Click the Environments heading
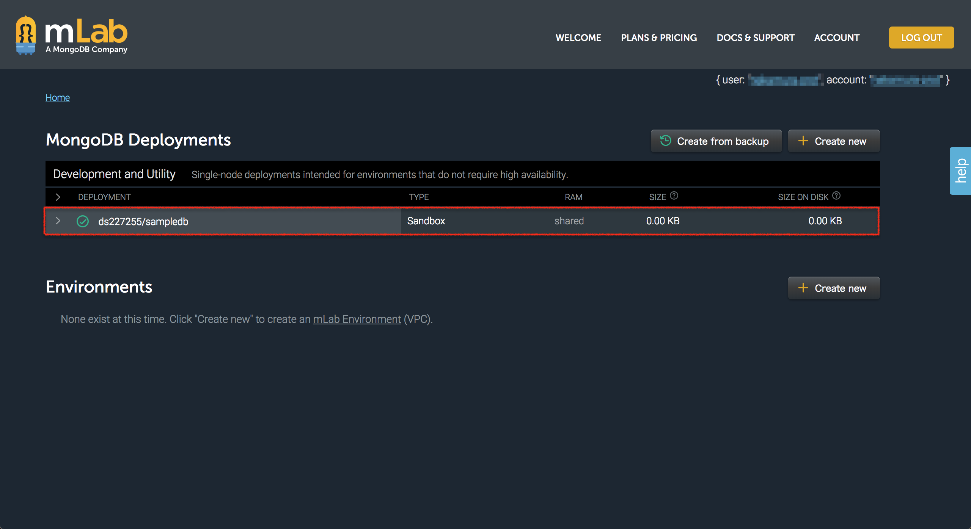Screen dimensions: 971x529 (99, 287)
